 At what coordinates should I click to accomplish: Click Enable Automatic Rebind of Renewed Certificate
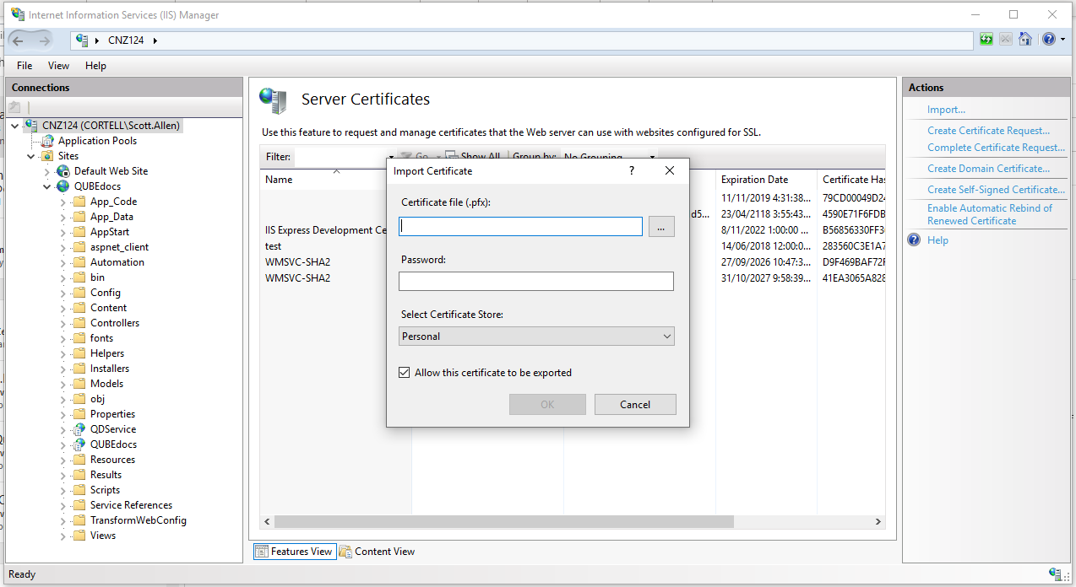click(x=990, y=214)
